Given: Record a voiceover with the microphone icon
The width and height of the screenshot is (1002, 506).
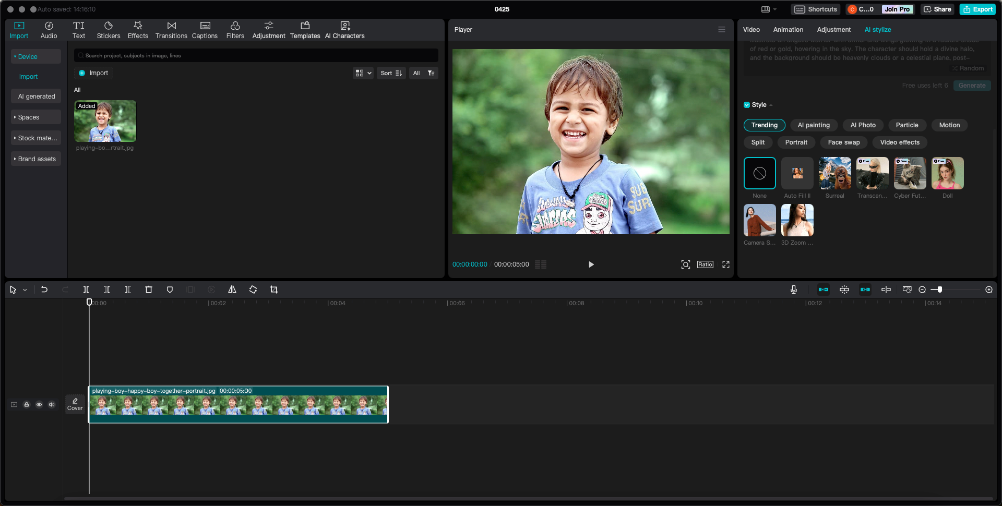Looking at the screenshot, I should tap(793, 290).
